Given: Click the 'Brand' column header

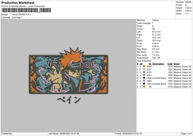Looking at the screenshot, I should click(x=177, y=64).
